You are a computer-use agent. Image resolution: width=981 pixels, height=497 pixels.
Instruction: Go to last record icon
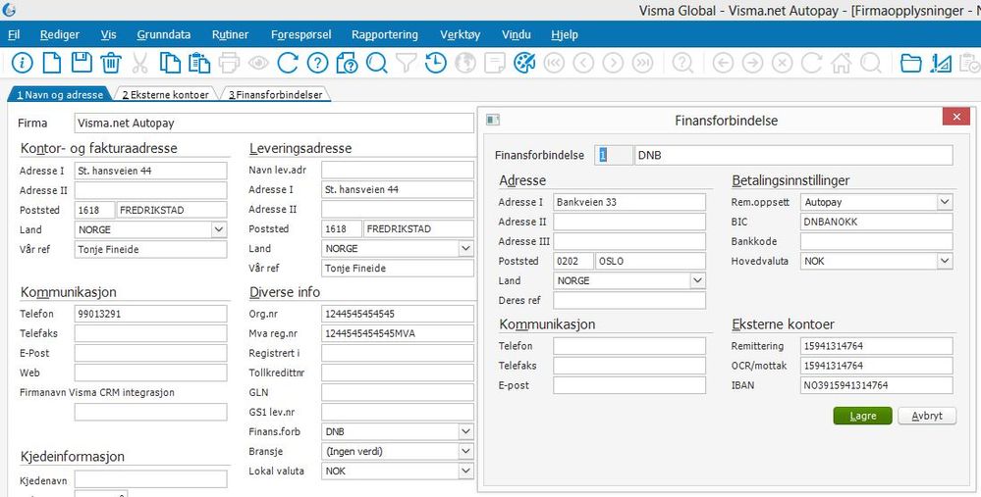pos(642,63)
